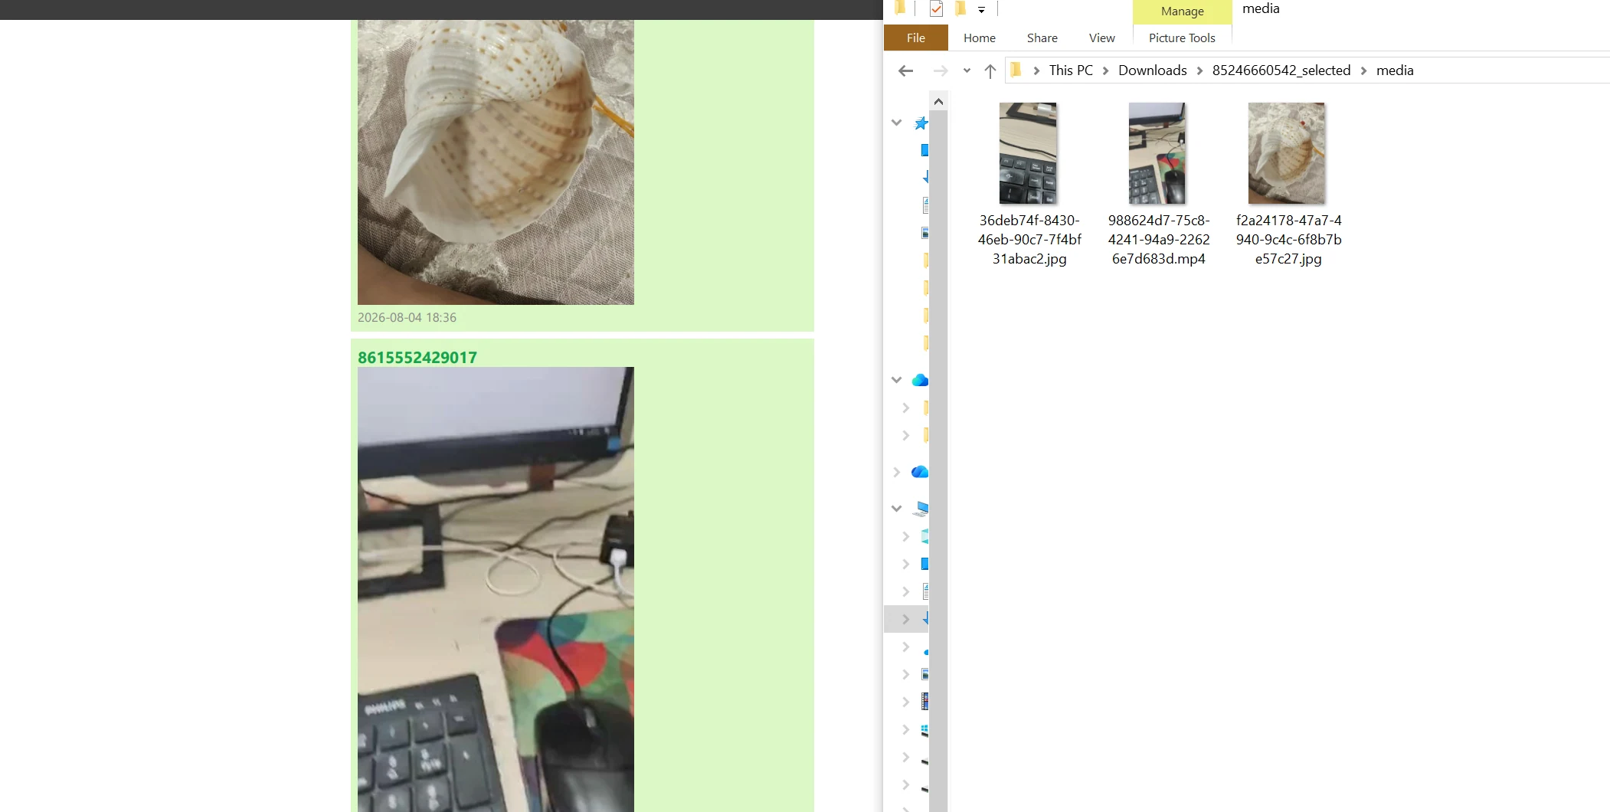Viewport: 1610px width, 812px height.
Task: Switch to the View ribbon tab
Action: point(1102,38)
